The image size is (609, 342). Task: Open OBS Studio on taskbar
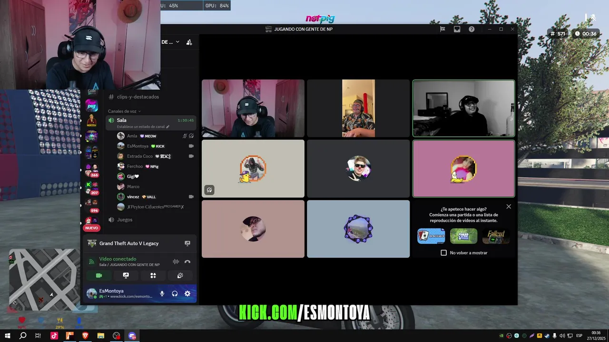click(117, 336)
